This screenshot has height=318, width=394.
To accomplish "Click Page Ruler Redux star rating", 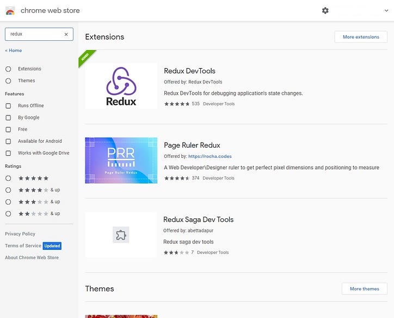I will point(177,178).
